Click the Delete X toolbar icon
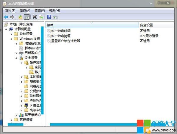Image resolution: width=177 pixels, height=134 pixels. coord(35,17)
